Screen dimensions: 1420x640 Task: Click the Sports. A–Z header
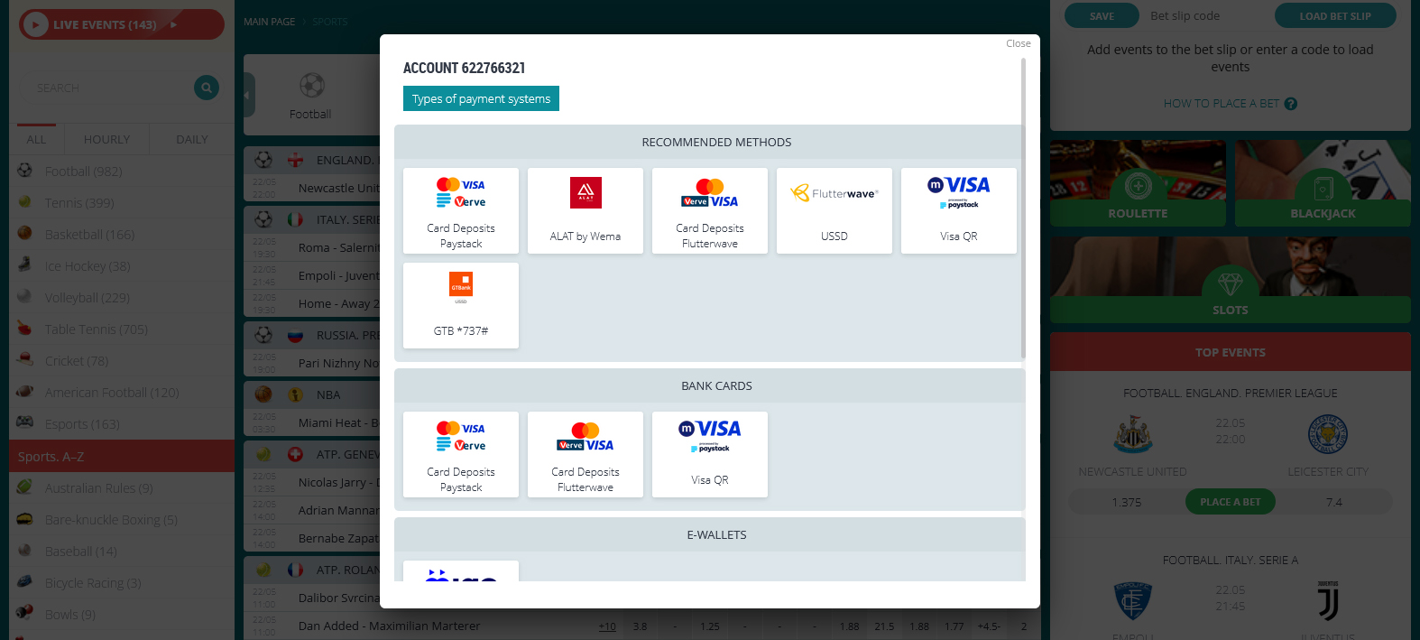pyautogui.click(x=122, y=457)
